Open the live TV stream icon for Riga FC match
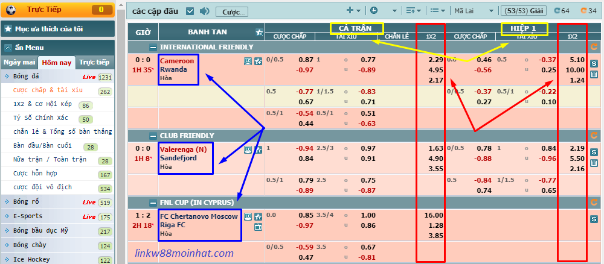 (x=258, y=227)
